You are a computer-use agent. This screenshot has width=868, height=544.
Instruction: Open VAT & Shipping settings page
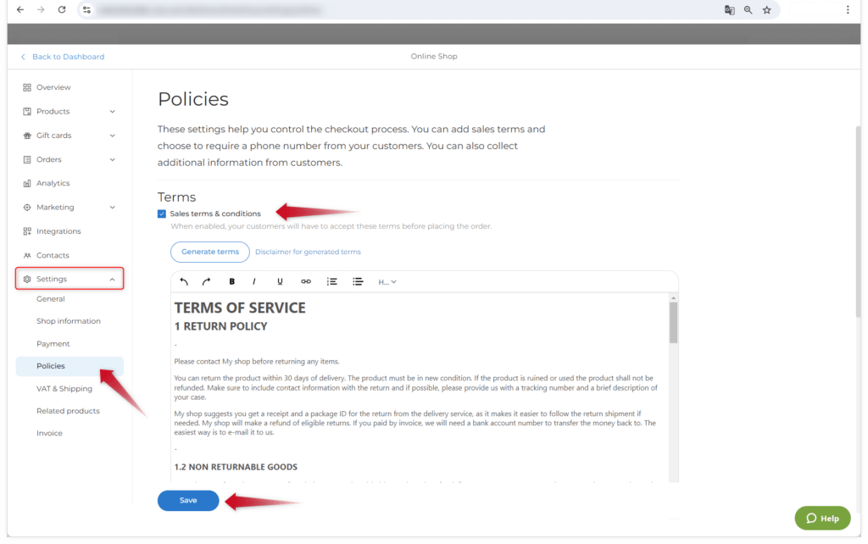pyautogui.click(x=64, y=388)
